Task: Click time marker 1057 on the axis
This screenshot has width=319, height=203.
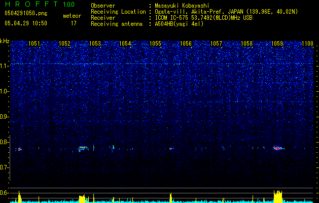Action: click(216, 43)
